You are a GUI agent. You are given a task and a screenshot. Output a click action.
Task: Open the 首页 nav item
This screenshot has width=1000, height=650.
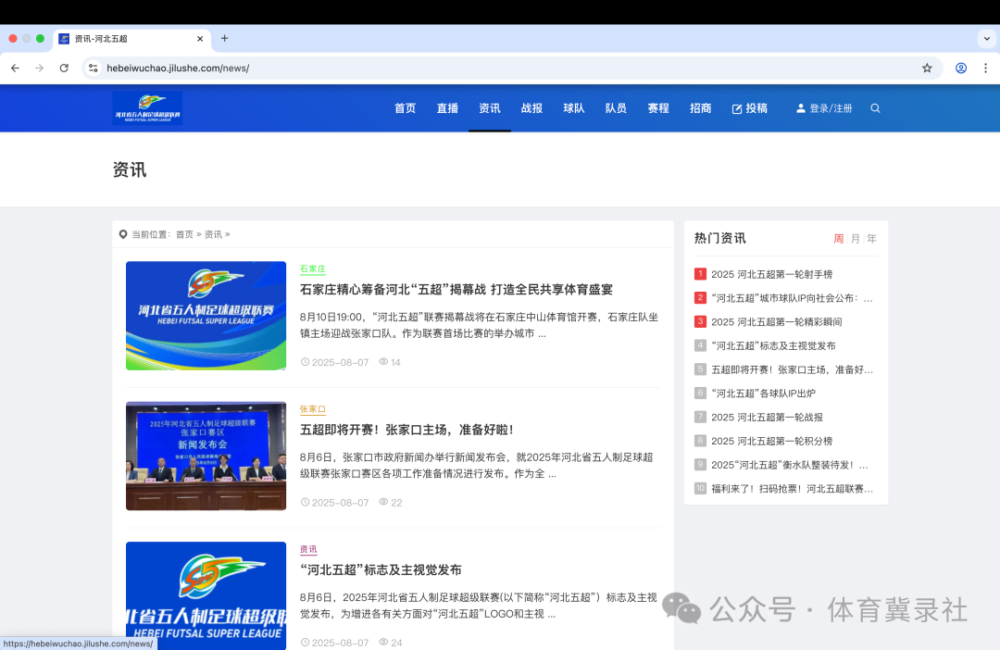pos(405,108)
